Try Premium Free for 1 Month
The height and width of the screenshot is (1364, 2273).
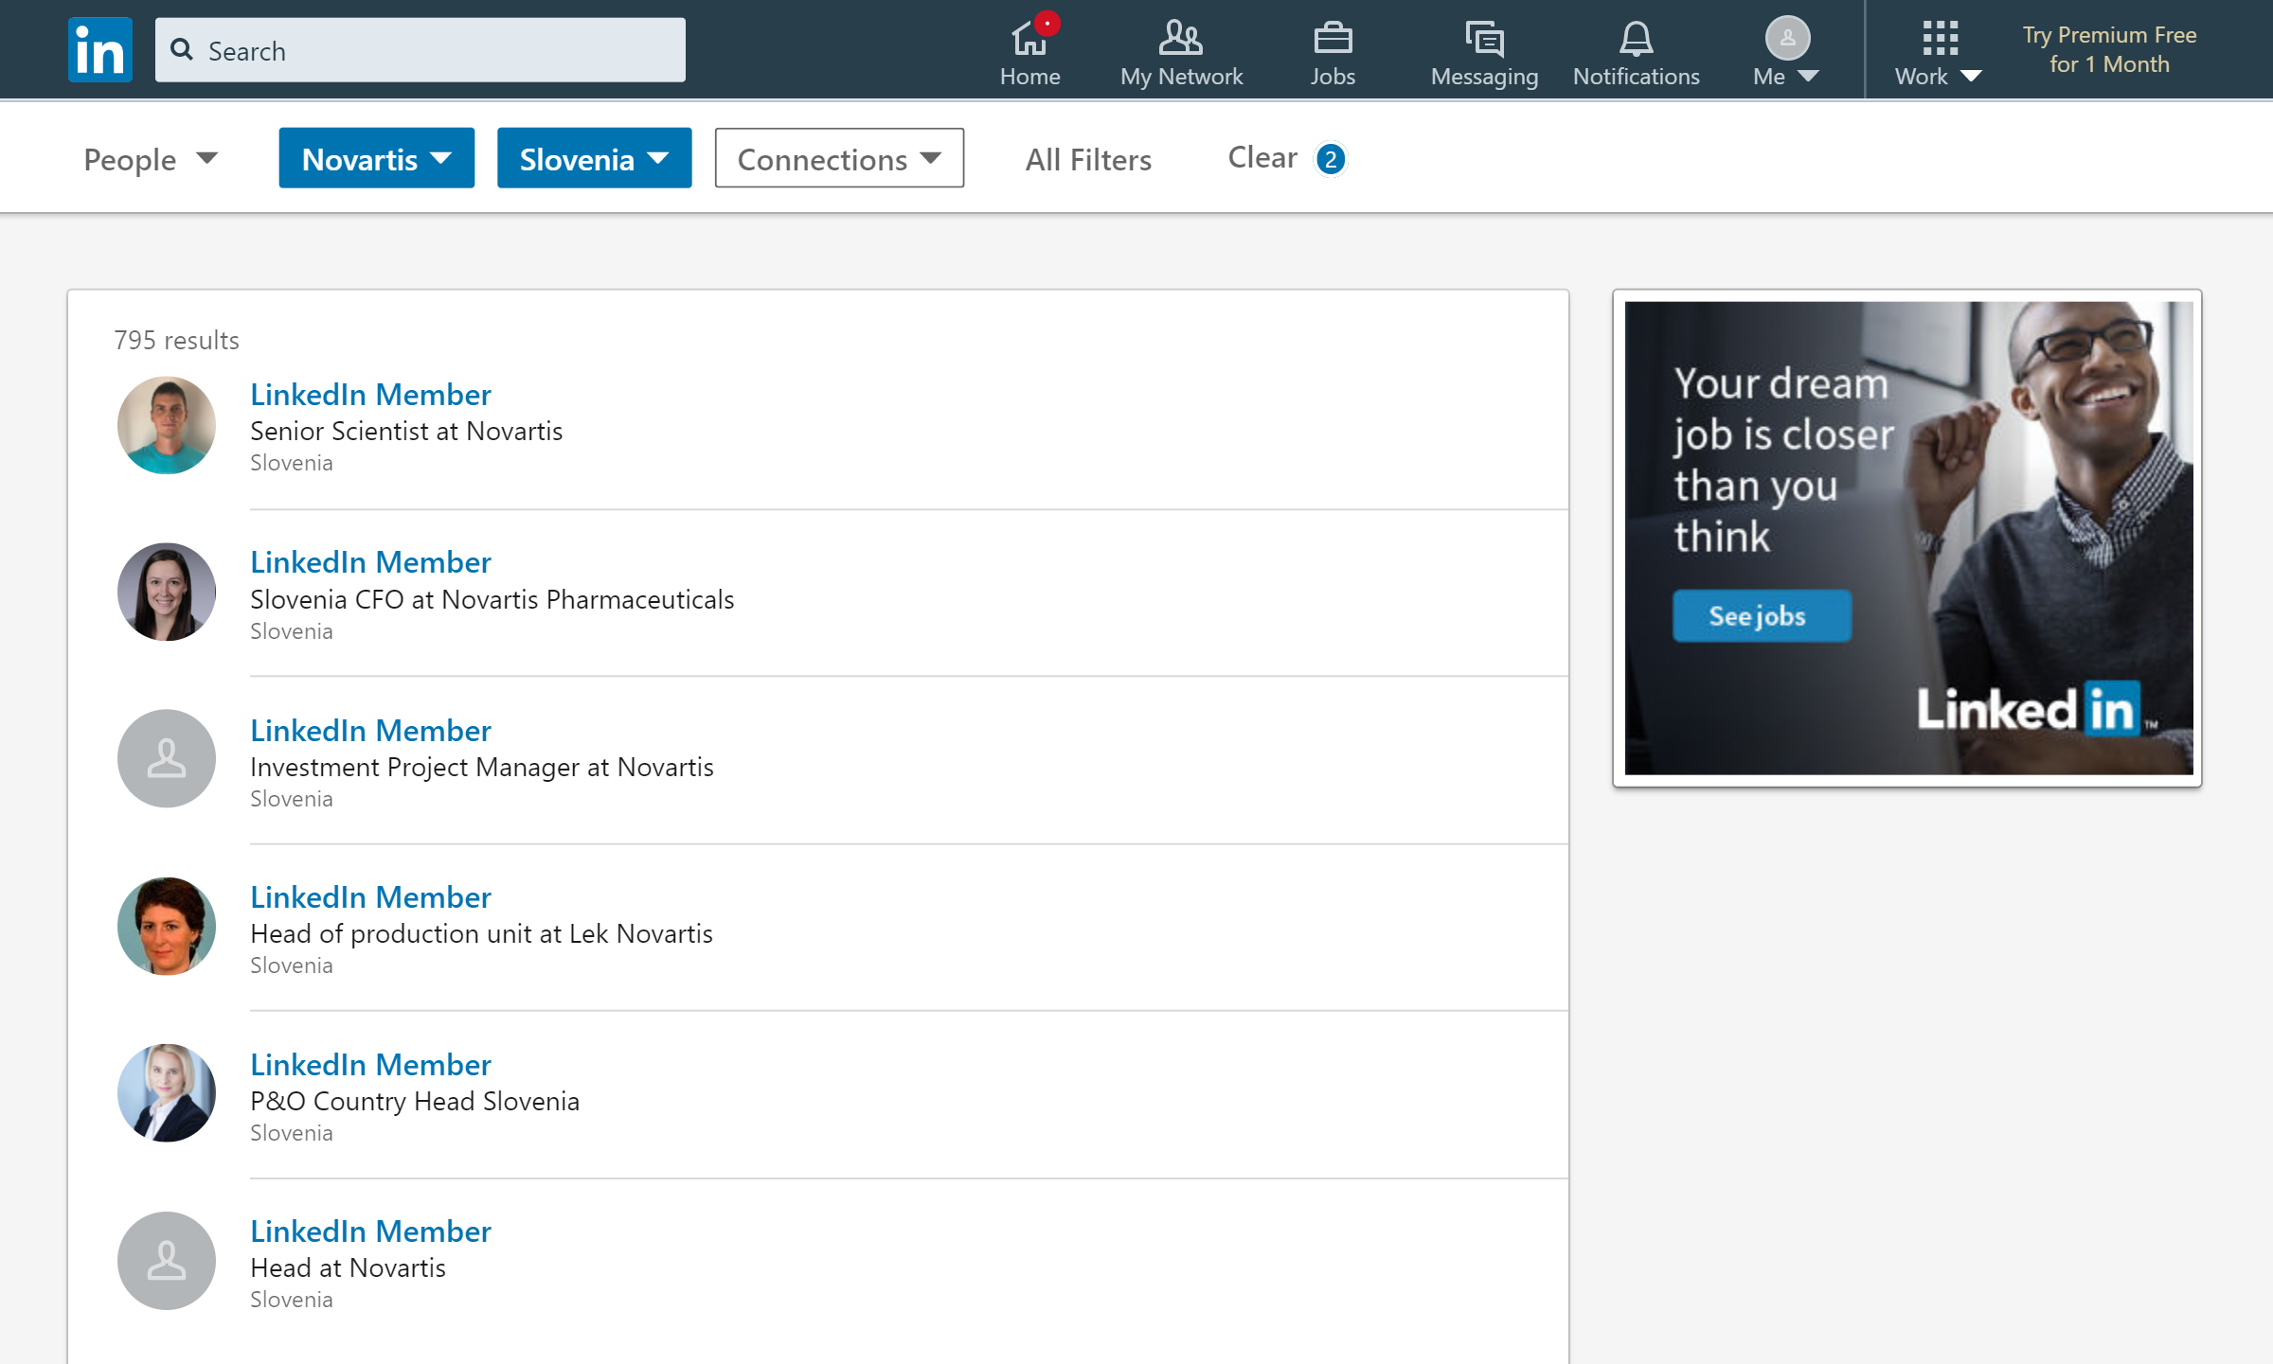(x=2109, y=49)
